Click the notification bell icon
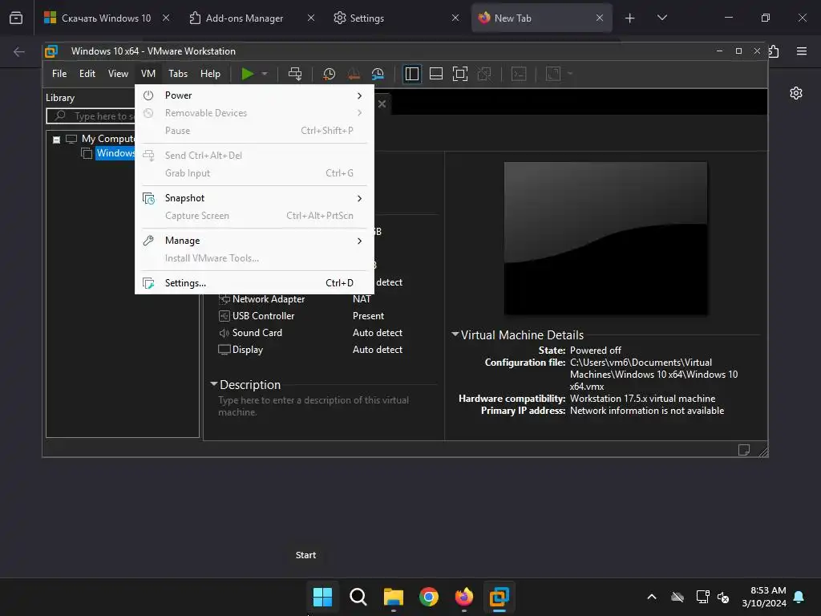The width and height of the screenshot is (821, 616). (799, 597)
